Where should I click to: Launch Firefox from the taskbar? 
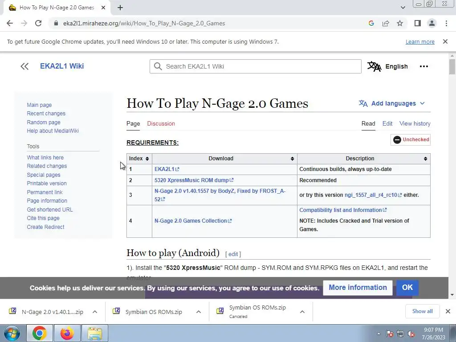(67, 333)
